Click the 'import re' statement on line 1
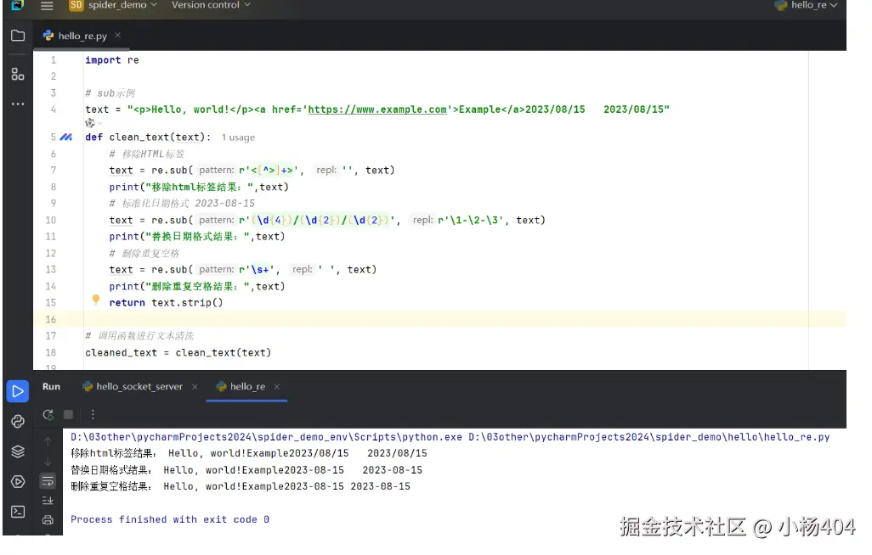 coord(112,60)
